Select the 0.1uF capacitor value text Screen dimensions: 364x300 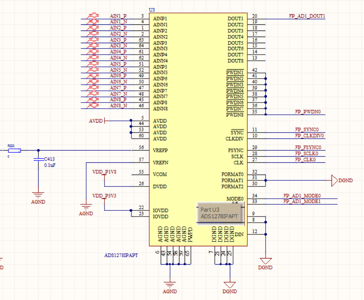click(x=50, y=165)
